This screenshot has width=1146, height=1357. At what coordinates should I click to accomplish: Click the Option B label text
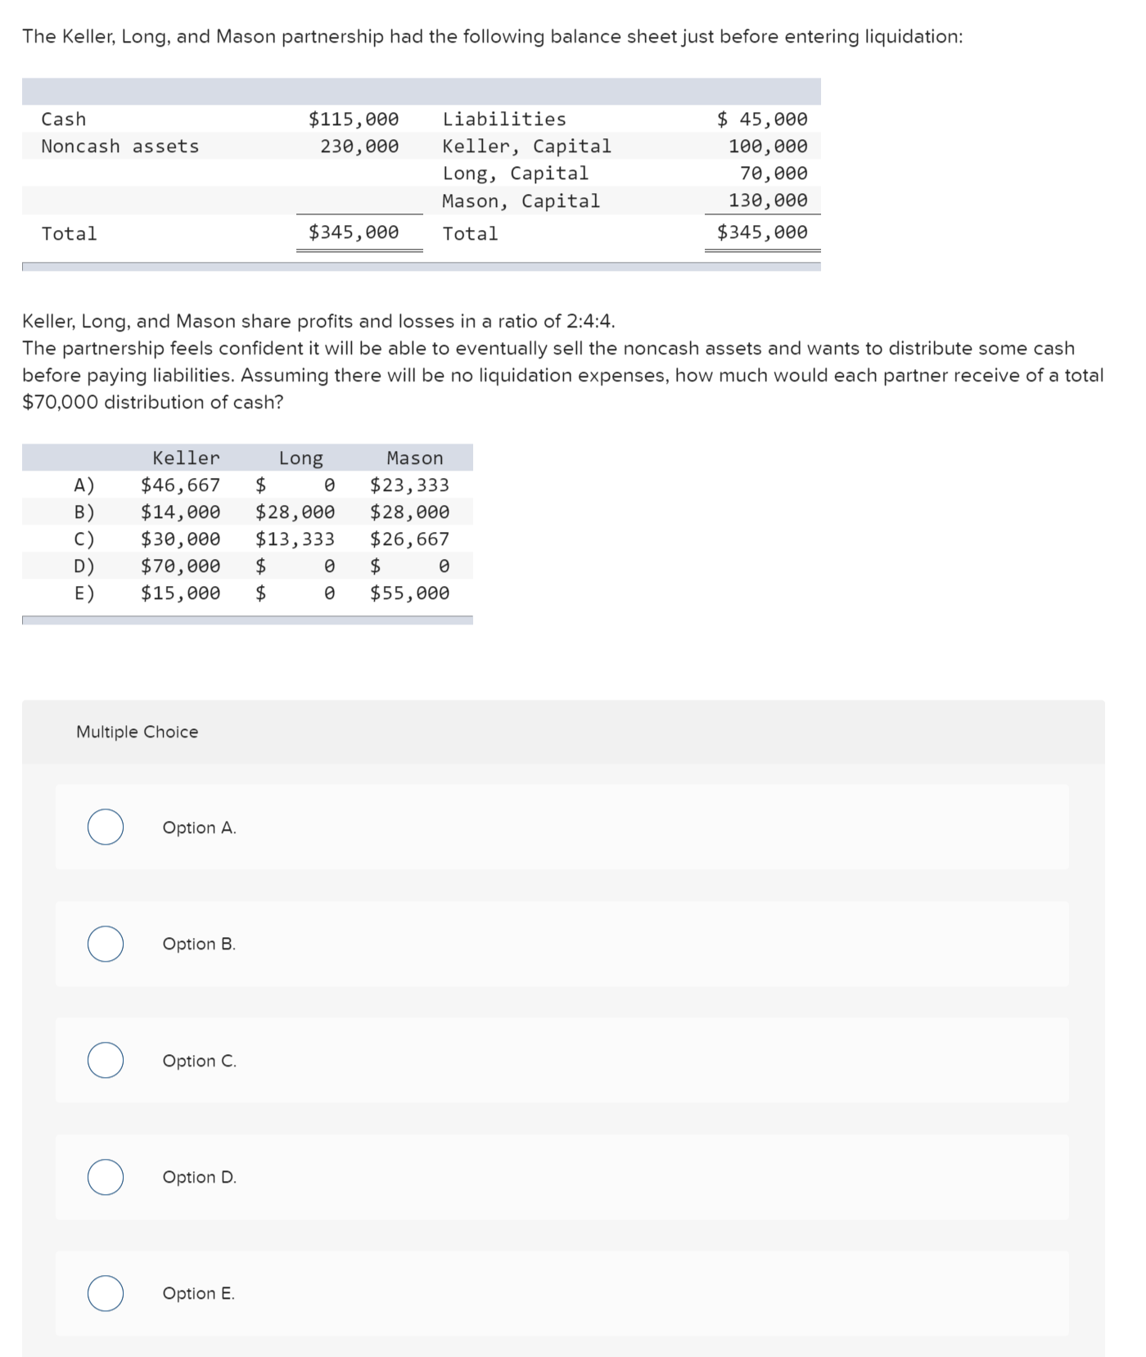[199, 944]
